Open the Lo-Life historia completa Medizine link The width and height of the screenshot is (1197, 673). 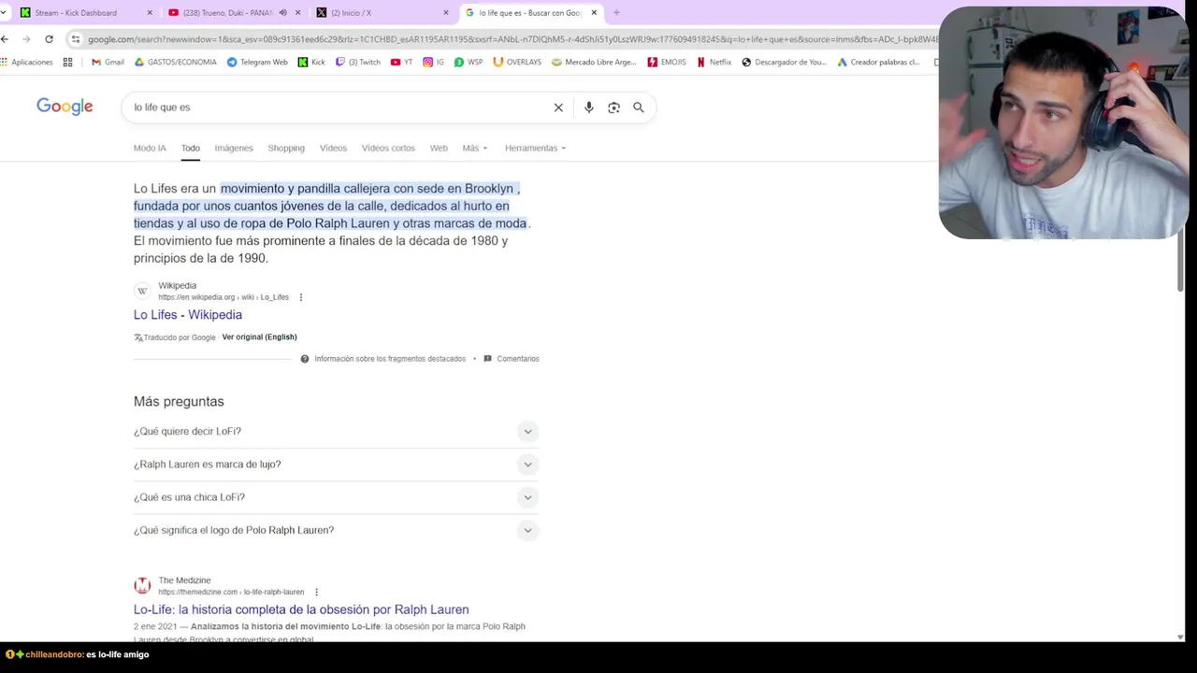tap(301, 609)
